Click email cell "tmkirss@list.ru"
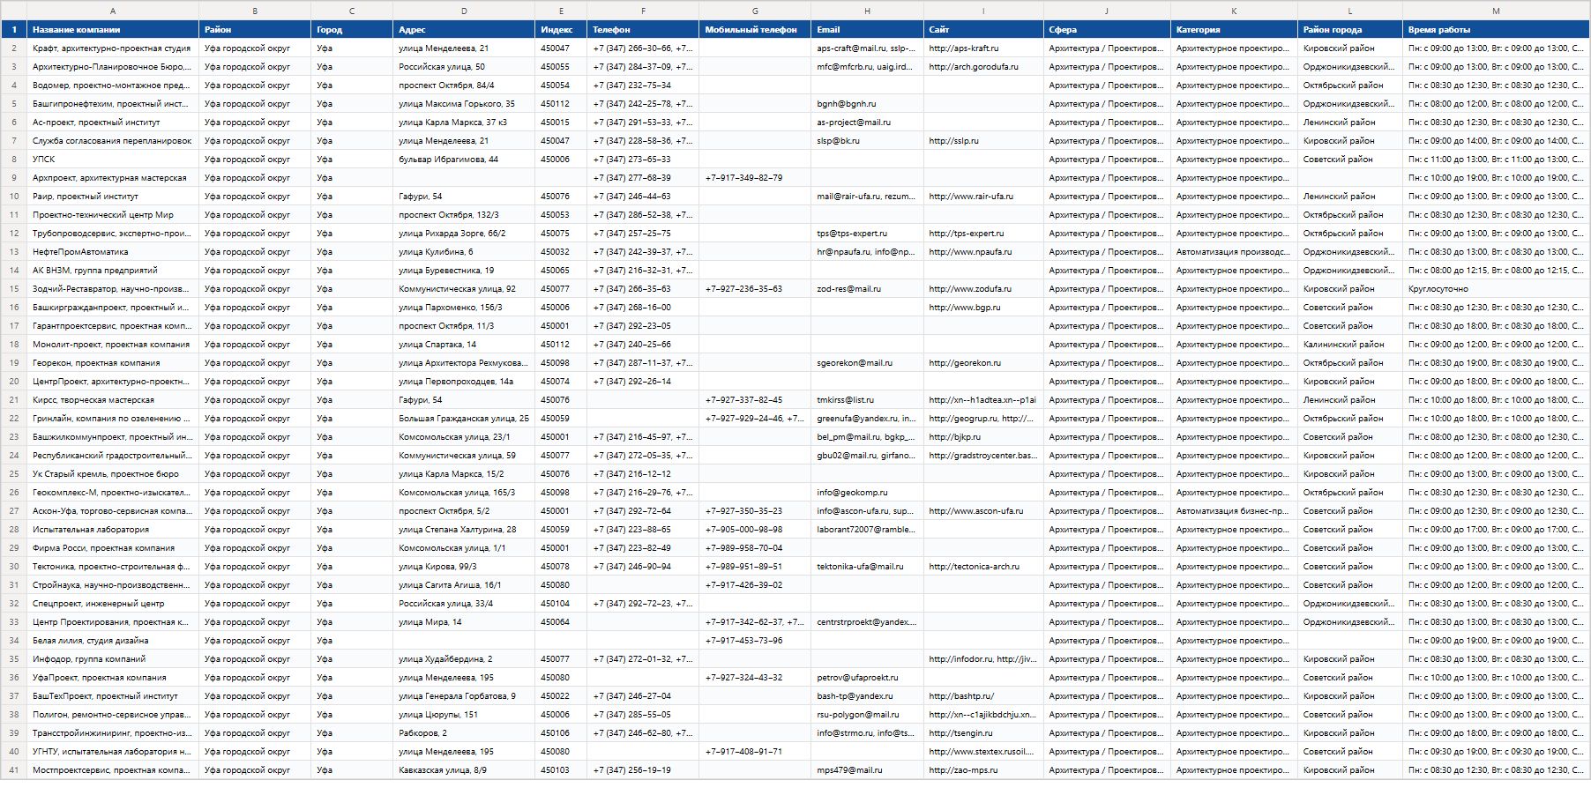 pyautogui.click(x=867, y=399)
